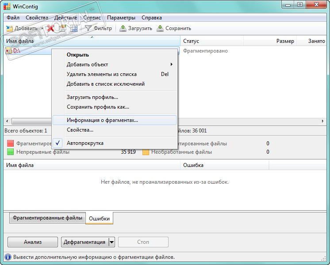Click the Дефрагментация button

[85, 242]
